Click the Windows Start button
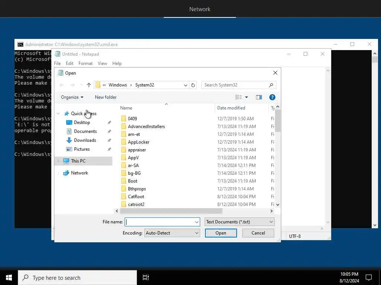381x285 pixels. 9,278
